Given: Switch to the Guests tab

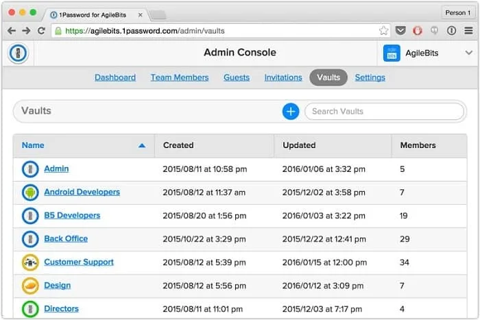Looking at the screenshot, I should point(237,77).
